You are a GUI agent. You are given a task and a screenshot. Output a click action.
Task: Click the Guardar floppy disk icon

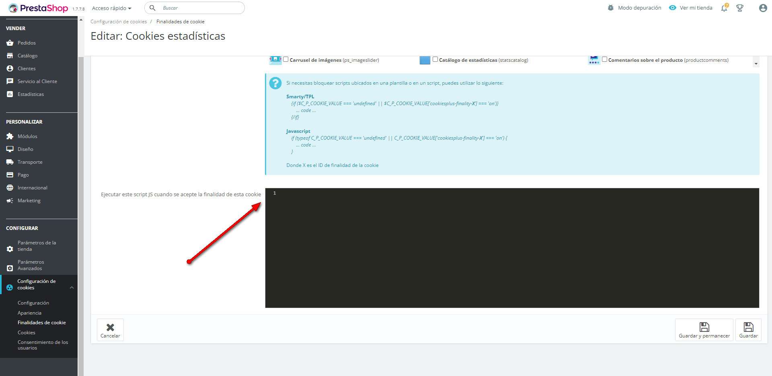(x=748, y=327)
